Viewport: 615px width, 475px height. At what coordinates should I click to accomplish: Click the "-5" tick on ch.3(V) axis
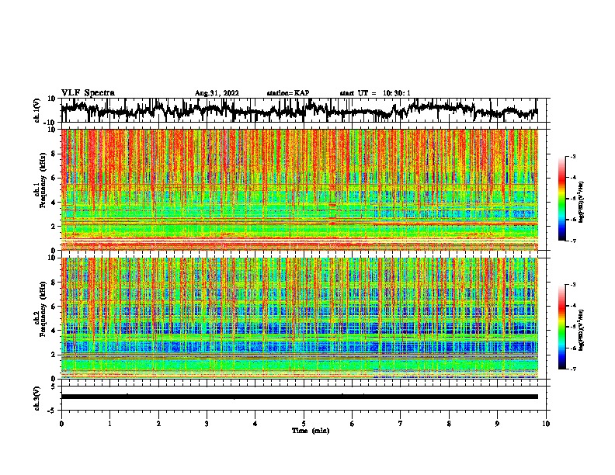[x=52, y=411]
